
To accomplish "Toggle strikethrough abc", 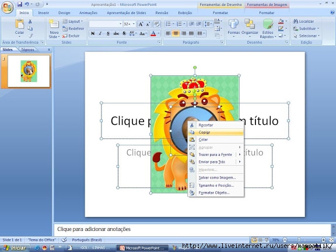I will (116, 33).
